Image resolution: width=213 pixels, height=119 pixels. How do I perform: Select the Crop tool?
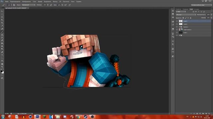coord(2,23)
